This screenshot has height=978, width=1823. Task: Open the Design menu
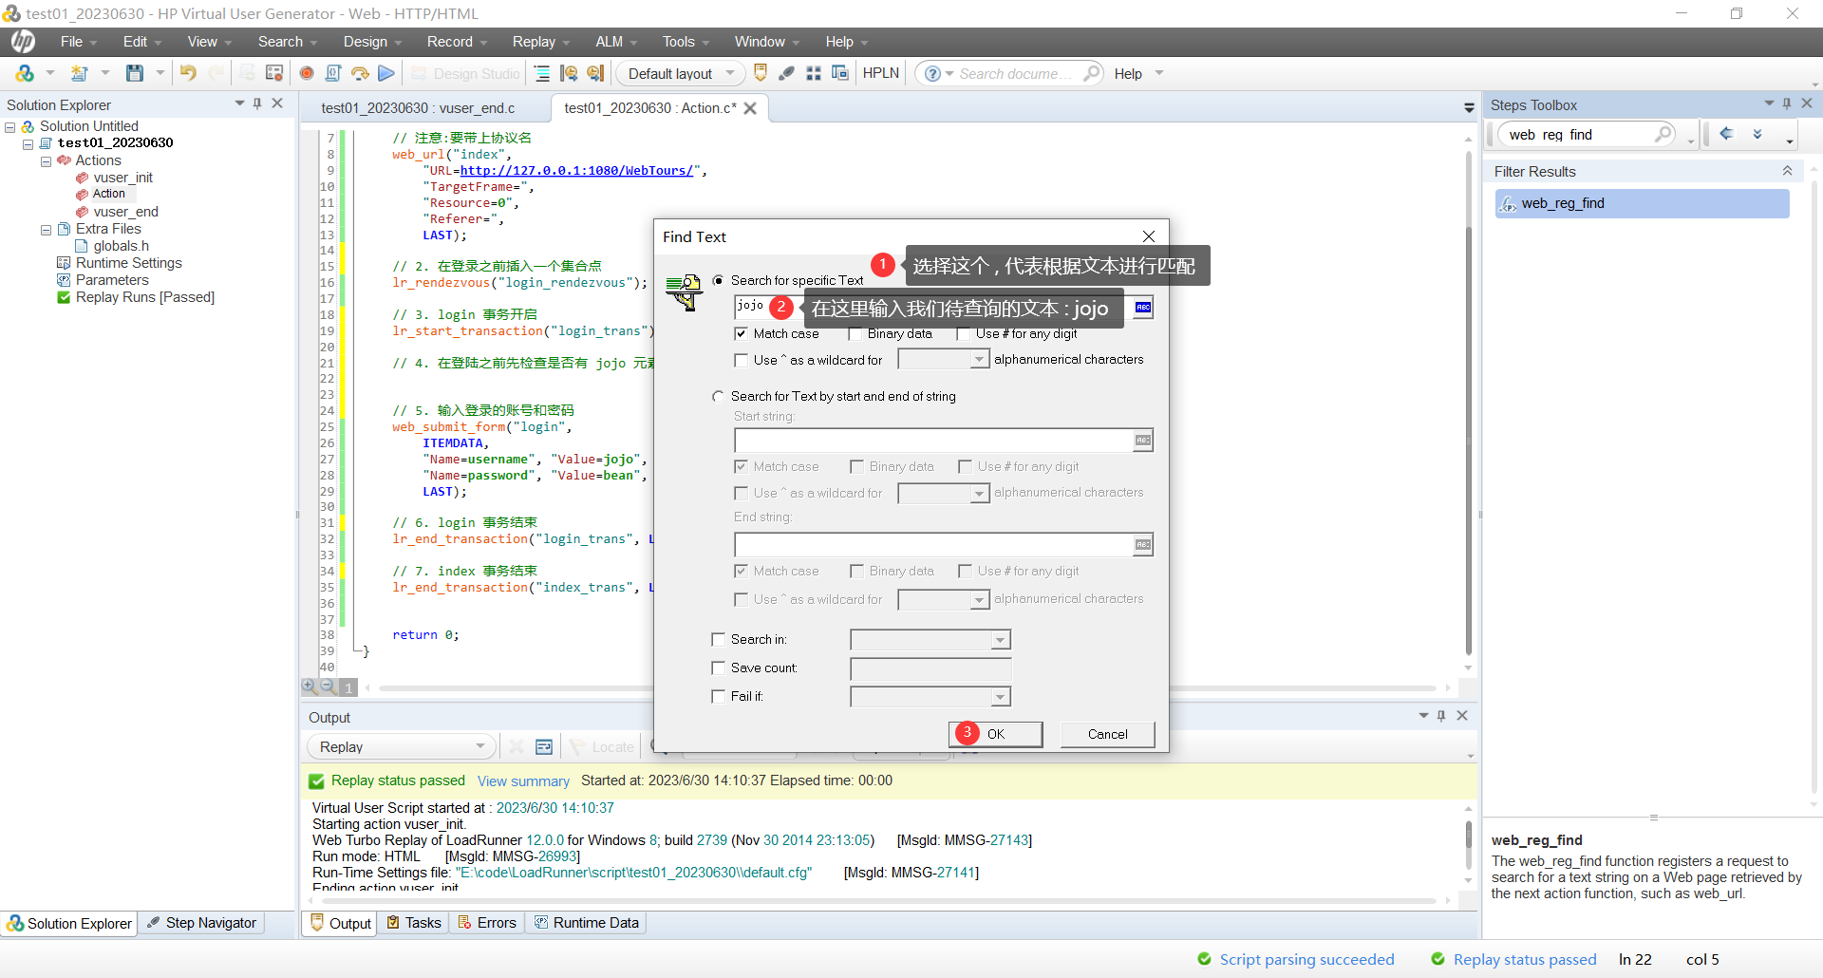tap(372, 42)
